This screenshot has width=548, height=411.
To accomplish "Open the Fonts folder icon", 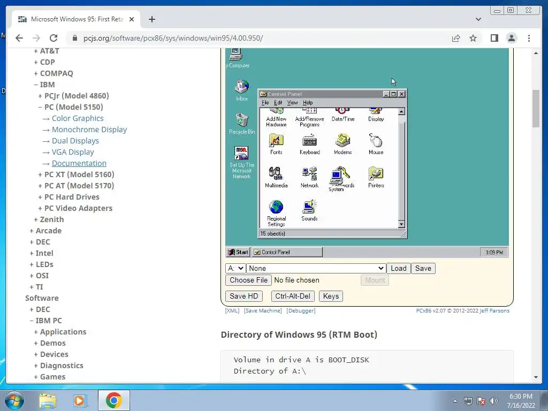I will coord(276,144).
